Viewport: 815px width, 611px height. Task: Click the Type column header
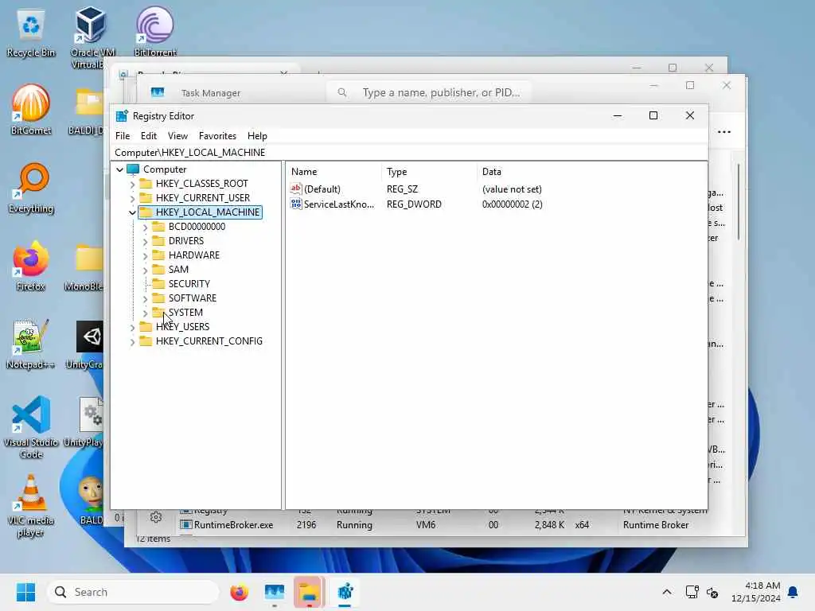(429, 172)
